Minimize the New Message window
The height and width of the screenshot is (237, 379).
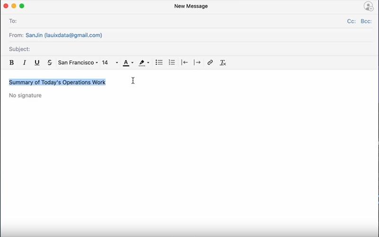[14, 6]
